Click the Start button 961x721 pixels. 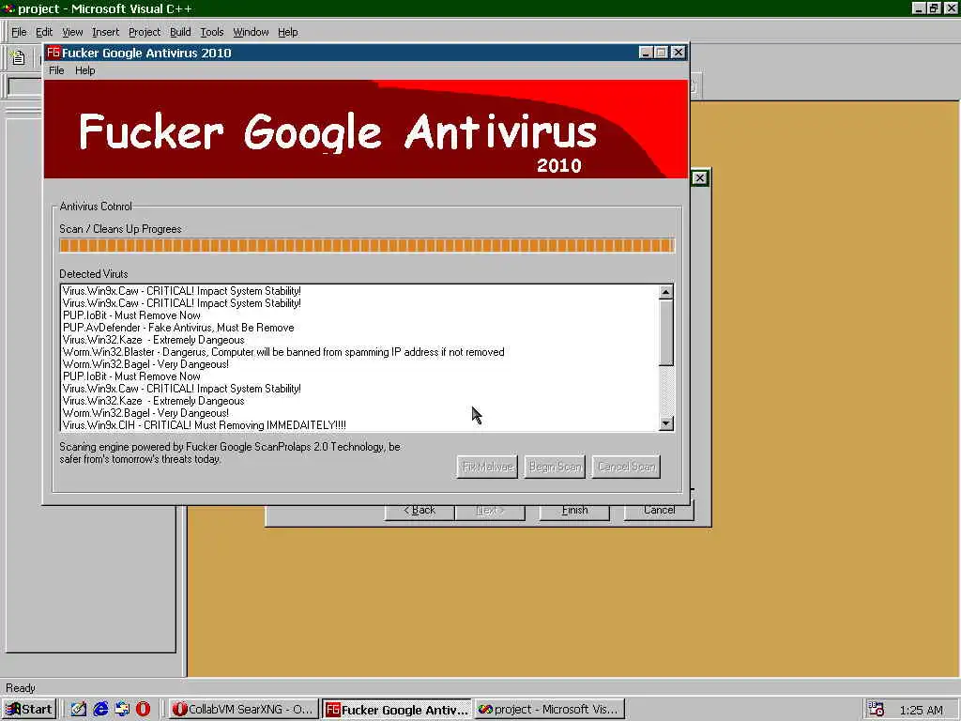pos(29,710)
